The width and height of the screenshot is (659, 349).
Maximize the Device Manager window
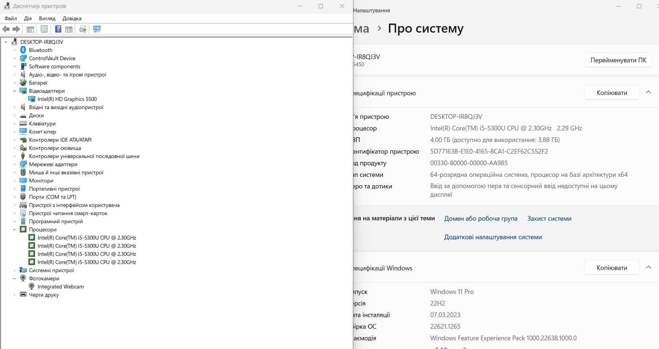(x=321, y=6)
